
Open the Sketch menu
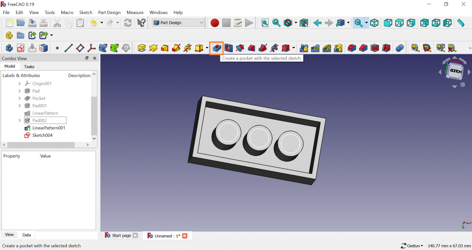point(85,13)
